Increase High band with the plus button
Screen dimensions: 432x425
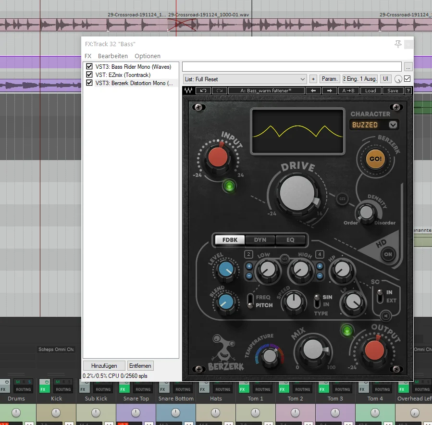(x=320, y=266)
